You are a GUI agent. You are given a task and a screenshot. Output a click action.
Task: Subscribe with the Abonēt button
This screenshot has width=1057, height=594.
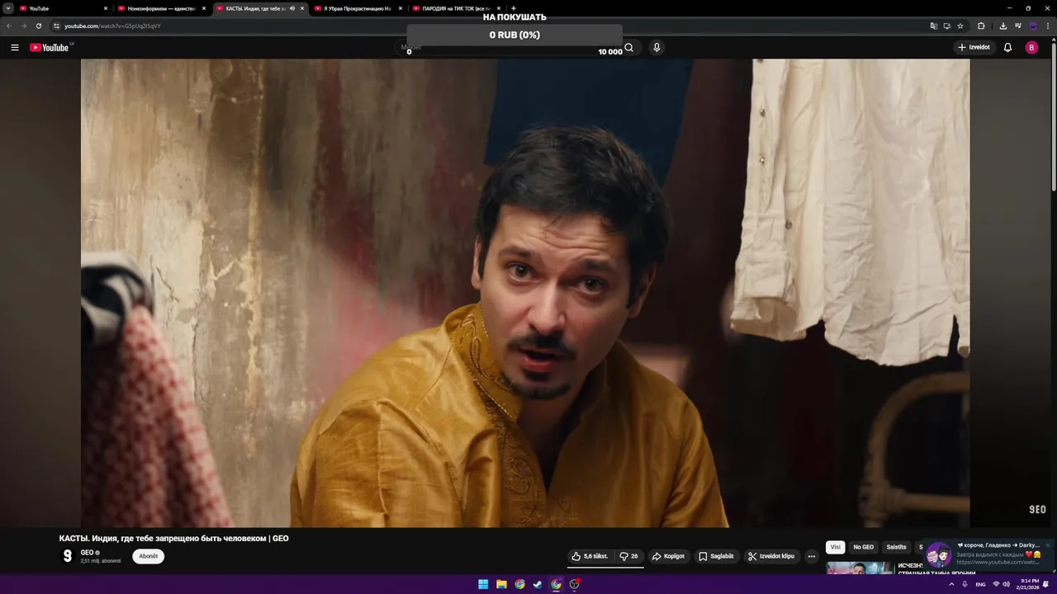coord(149,556)
